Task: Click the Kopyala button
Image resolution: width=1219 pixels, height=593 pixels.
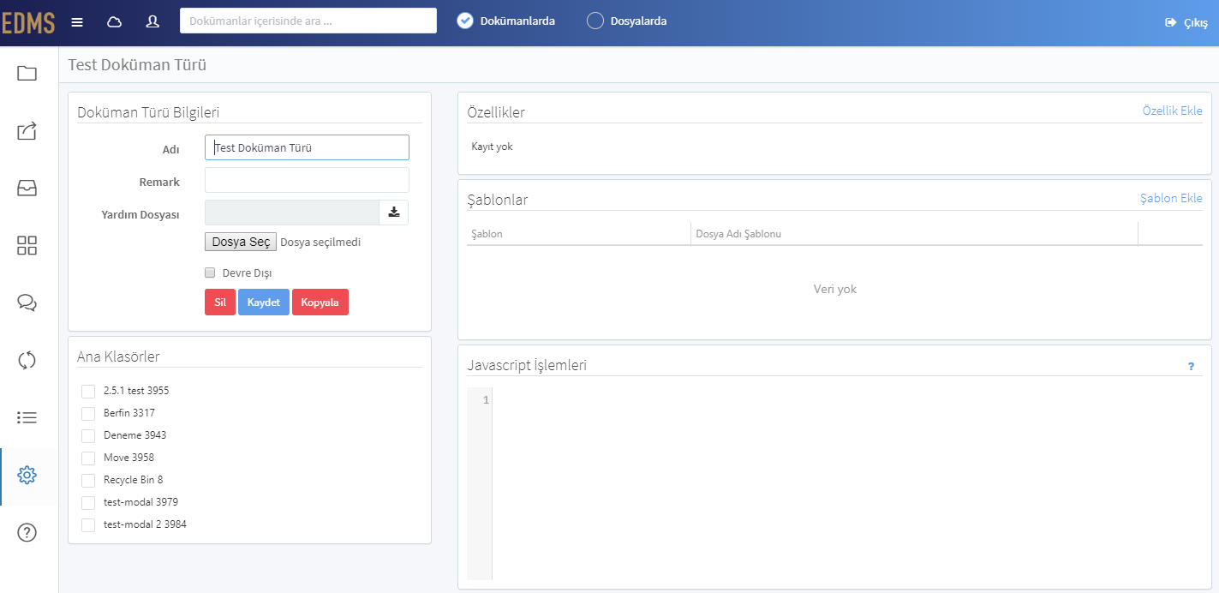Action: pyautogui.click(x=320, y=302)
